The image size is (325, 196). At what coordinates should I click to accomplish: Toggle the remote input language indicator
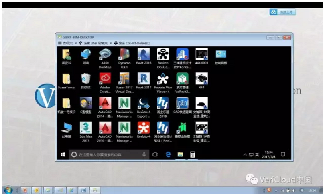click(257, 154)
